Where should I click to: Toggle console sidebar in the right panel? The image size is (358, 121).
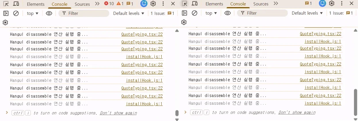click(184, 13)
